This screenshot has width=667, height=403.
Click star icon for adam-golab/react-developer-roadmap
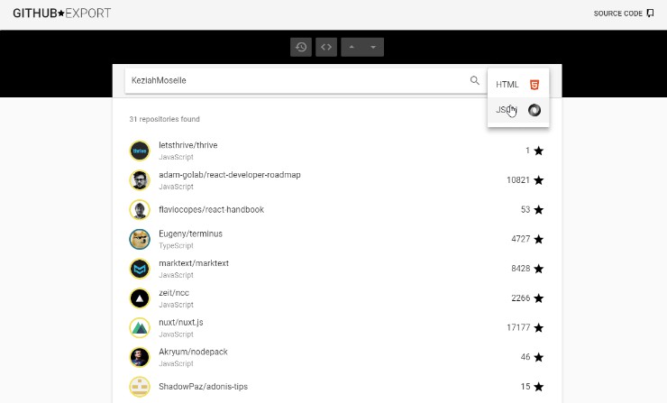click(x=539, y=180)
